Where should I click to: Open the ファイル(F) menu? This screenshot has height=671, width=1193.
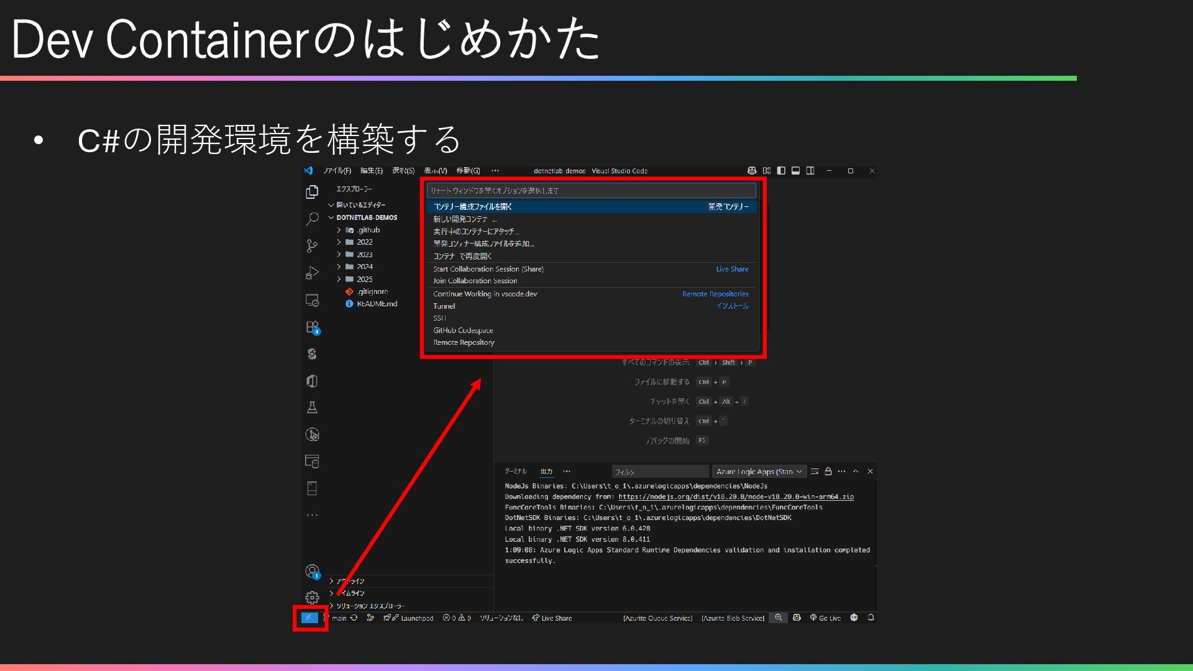[337, 171]
